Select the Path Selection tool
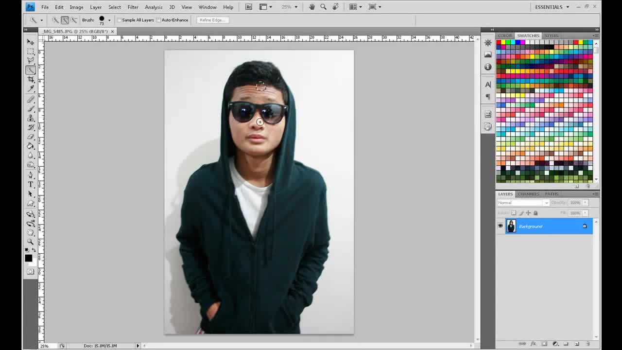 [x=31, y=194]
